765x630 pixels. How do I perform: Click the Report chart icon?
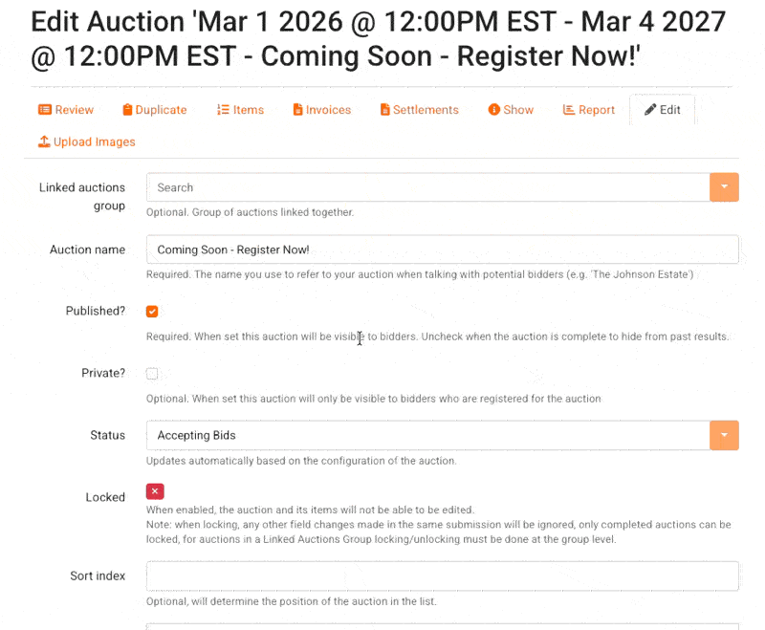click(569, 110)
